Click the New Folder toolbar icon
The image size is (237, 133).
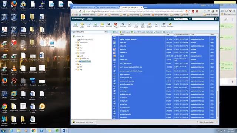(x=82, y=25)
